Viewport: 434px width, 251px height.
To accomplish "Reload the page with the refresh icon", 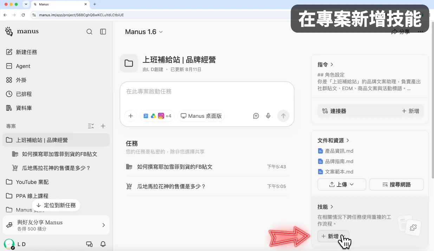I will click(23, 15).
